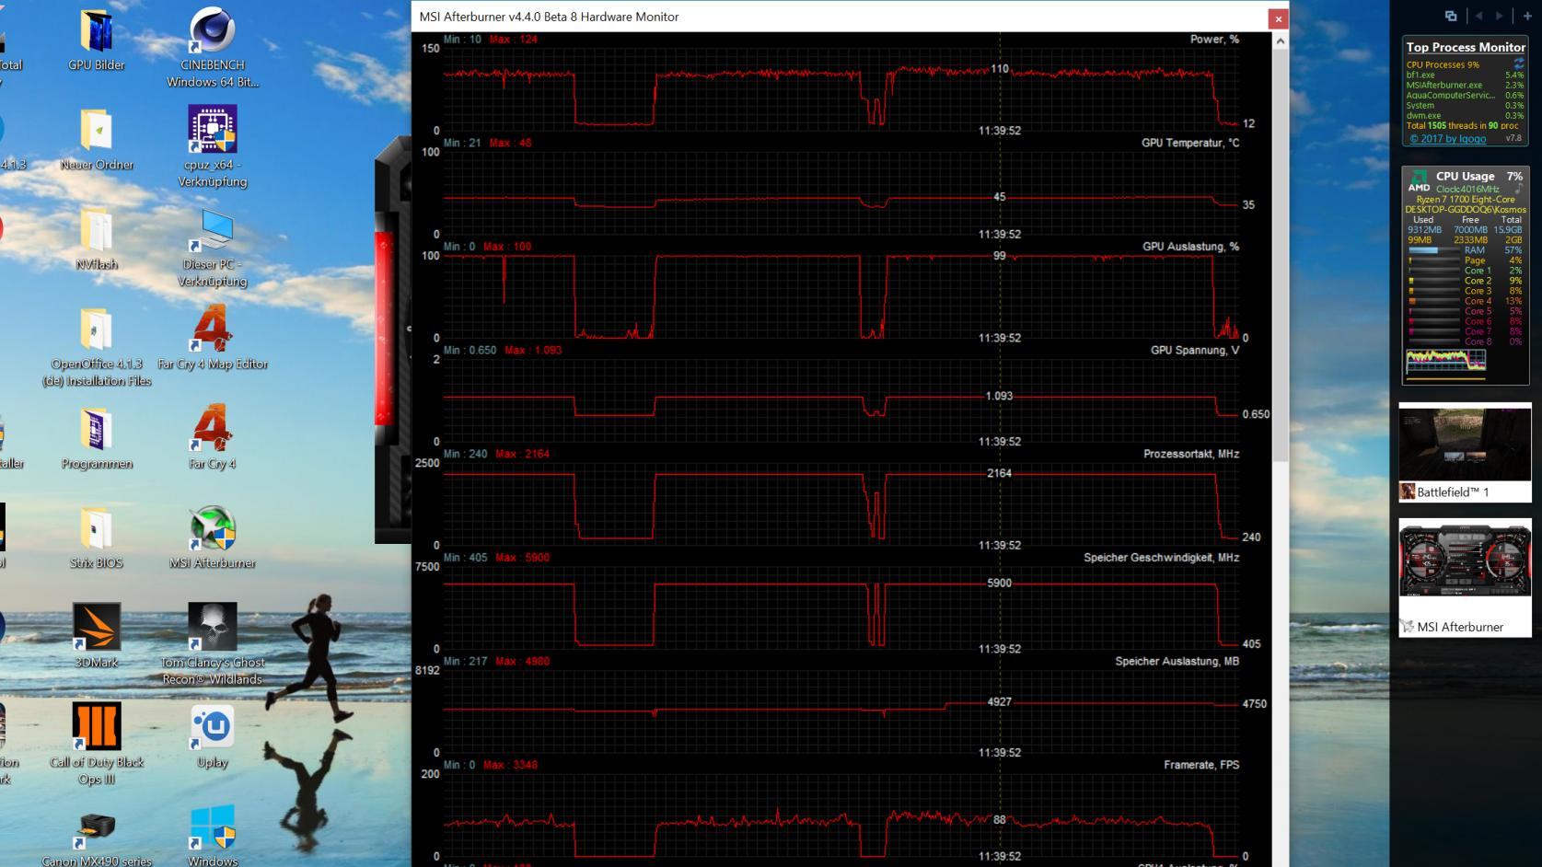Click the CPU history graph in CPU gadget

(x=1445, y=362)
